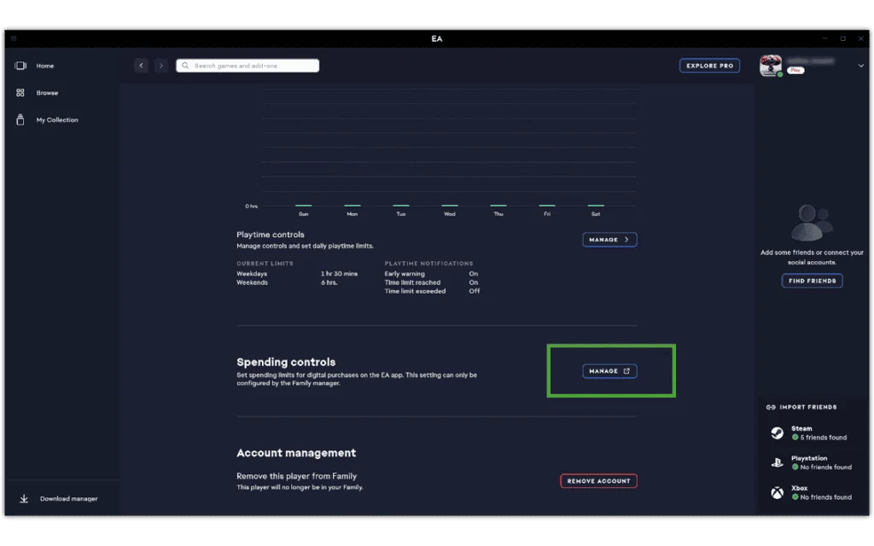Open Playtime controls Manage button
The image size is (874, 546).
pos(609,240)
